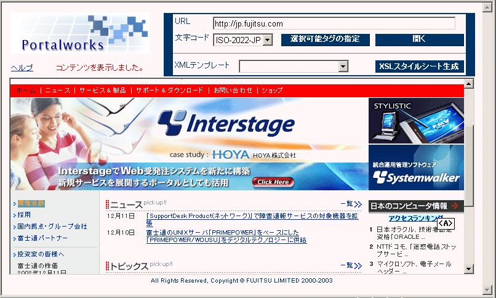Viewport: 496px width, 298px height.
Task: Open the サポート＆ダウンロード menu item
Action: click(170, 91)
